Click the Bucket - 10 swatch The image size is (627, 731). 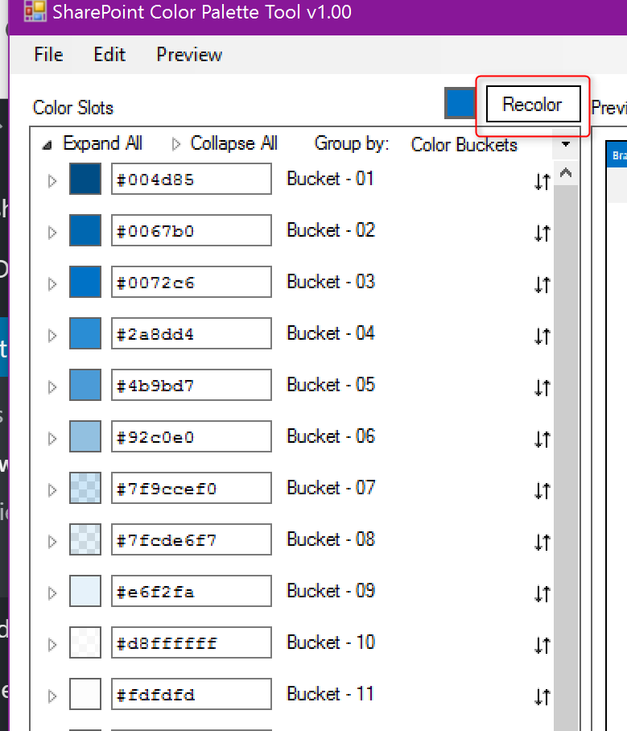pos(85,642)
